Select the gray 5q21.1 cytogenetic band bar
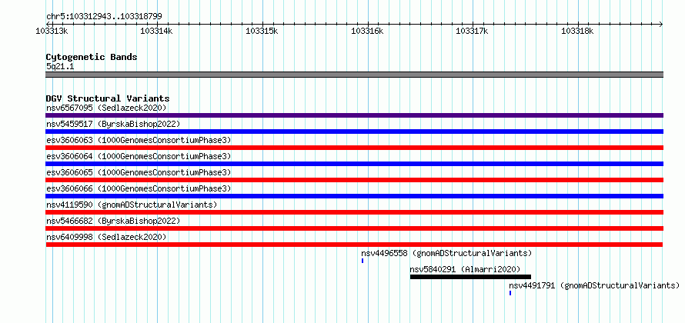The width and height of the screenshot is (685, 323). (x=354, y=75)
